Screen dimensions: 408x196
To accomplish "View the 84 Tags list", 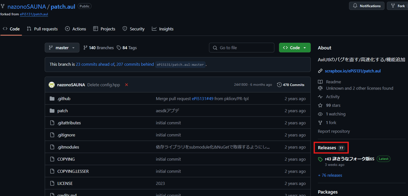I will point(126,48).
